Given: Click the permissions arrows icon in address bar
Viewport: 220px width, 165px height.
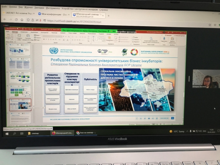Looking at the screenshot, I should point(37,20).
